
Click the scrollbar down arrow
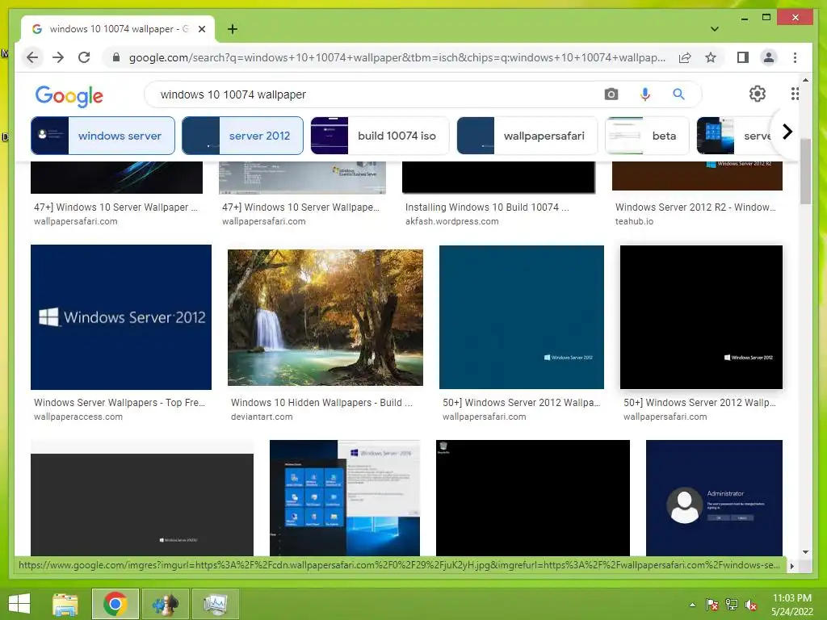805,552
